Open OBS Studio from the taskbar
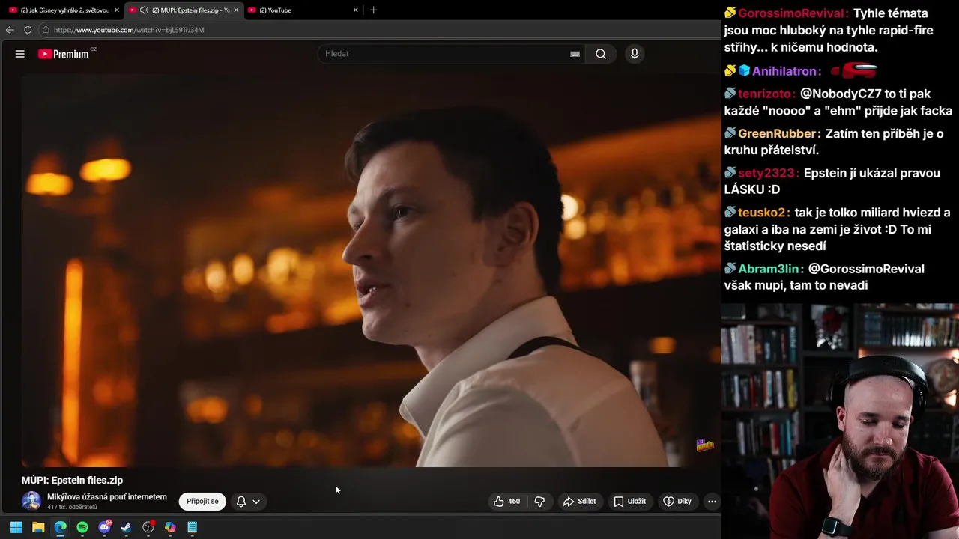The image size is (959, 539). coord(148,527)
